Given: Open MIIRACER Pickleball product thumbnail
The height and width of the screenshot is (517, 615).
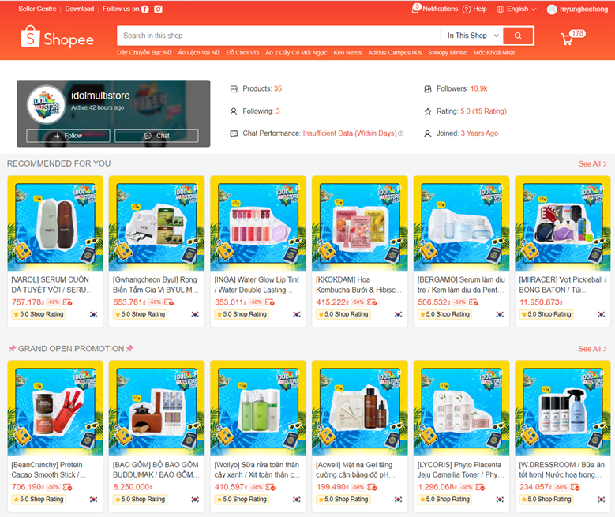Looking at the screenshot, I should click(562, 223).
